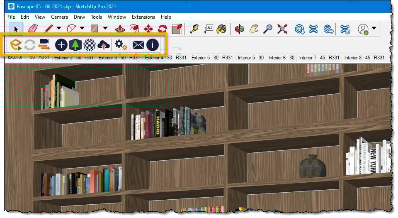Image resolution: width=398 pixels, height=218 pixels.
Task: Open Enscape General Settings gears icon
Action: (x=121, y=45)
